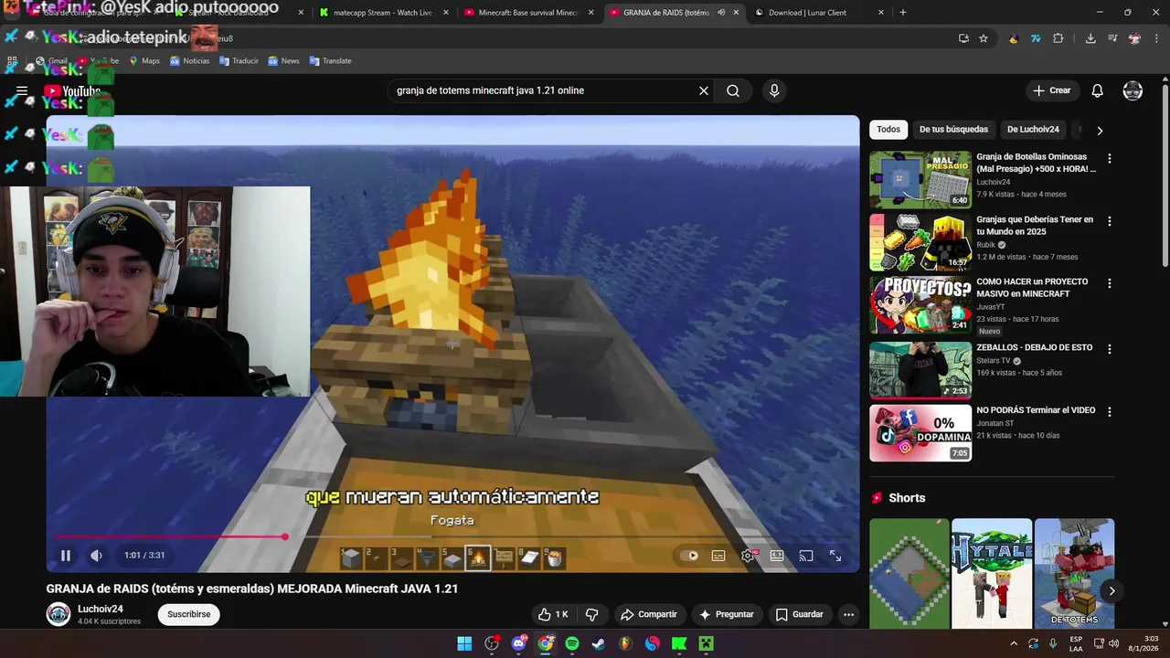
Task: Click in the YouTube search field
Action: 543,90
